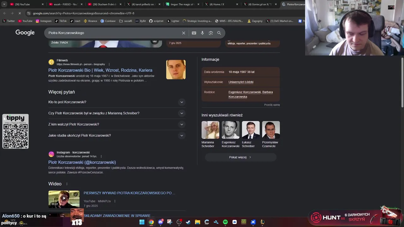
Task: Open League of Legends from the taskbar
Action: pos(262,222)
